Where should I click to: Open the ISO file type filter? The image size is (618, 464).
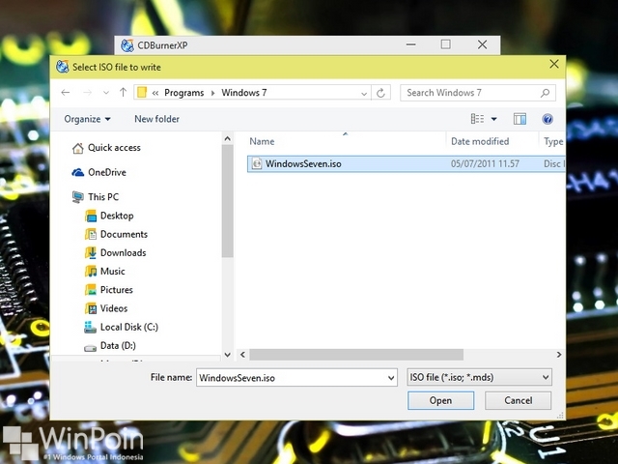pyautogui.click(x=479, y=377)
